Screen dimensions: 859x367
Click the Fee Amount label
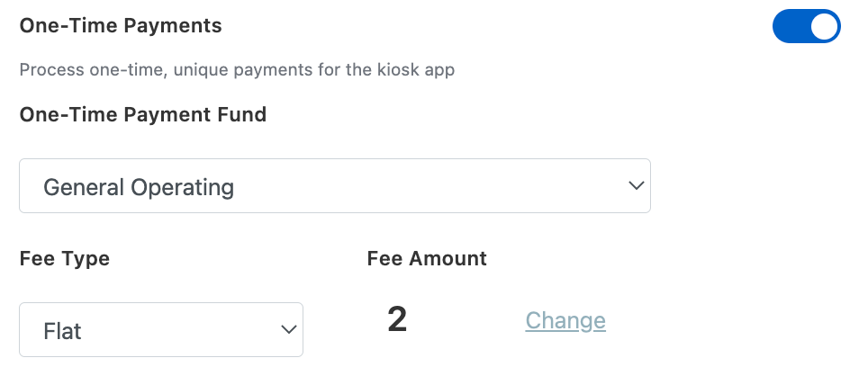click(x=427, y=259)
